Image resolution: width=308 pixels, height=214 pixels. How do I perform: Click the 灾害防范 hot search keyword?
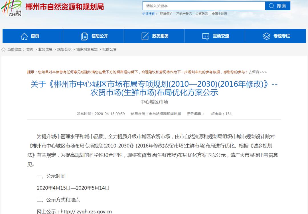click(x=200, y=13)
